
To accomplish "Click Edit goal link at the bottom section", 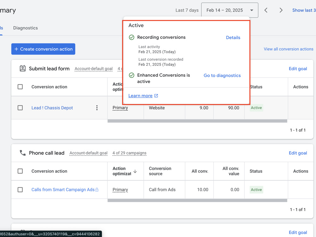I will pyautogui.click(x=298, y=232).
